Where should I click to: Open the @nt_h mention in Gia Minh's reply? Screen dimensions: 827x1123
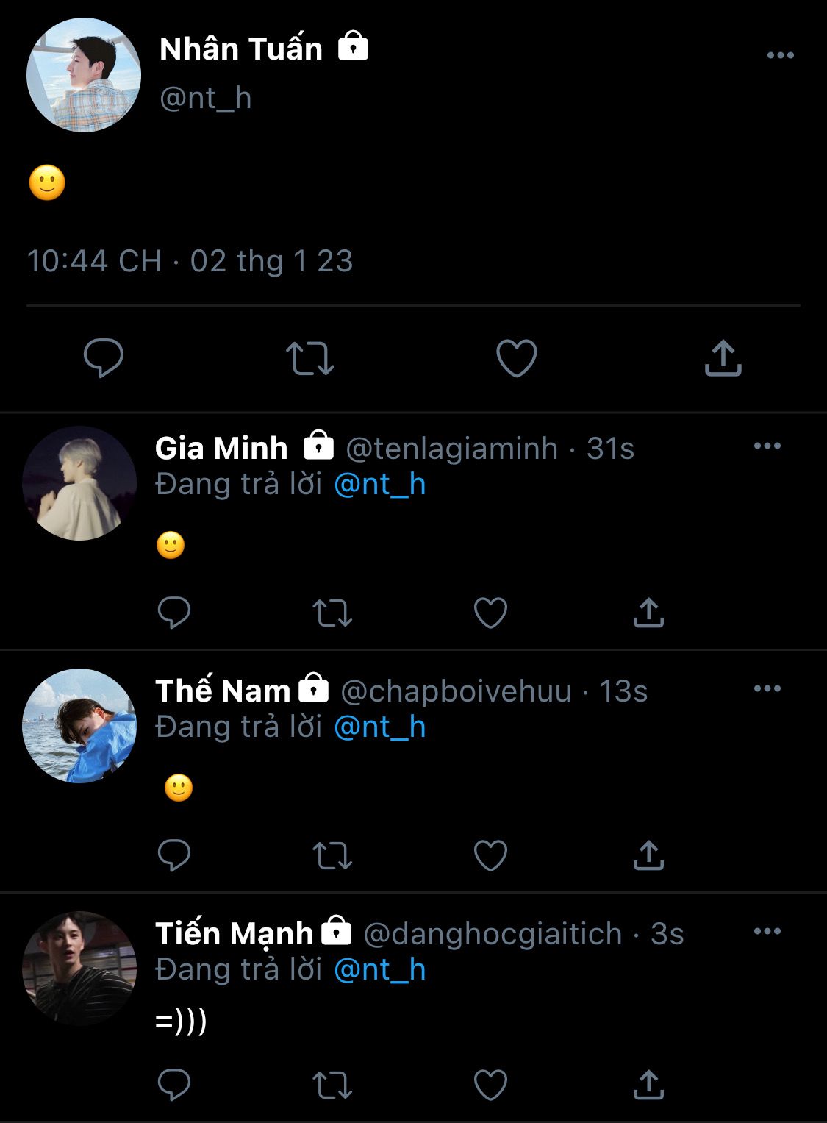point(379,485)
